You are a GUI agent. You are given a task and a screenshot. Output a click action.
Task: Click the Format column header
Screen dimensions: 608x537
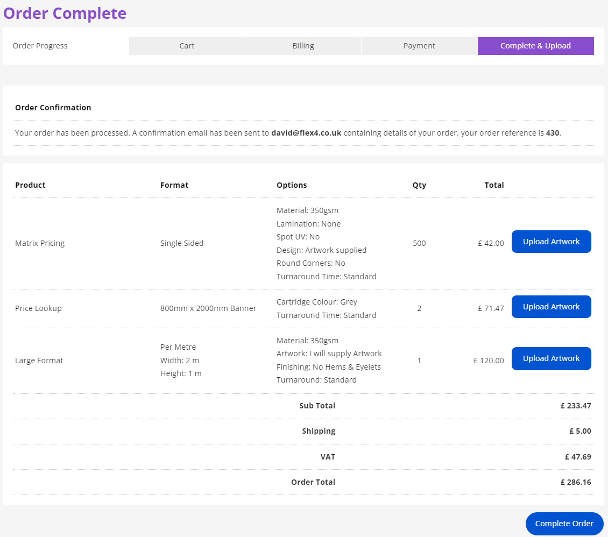(174, 185)
